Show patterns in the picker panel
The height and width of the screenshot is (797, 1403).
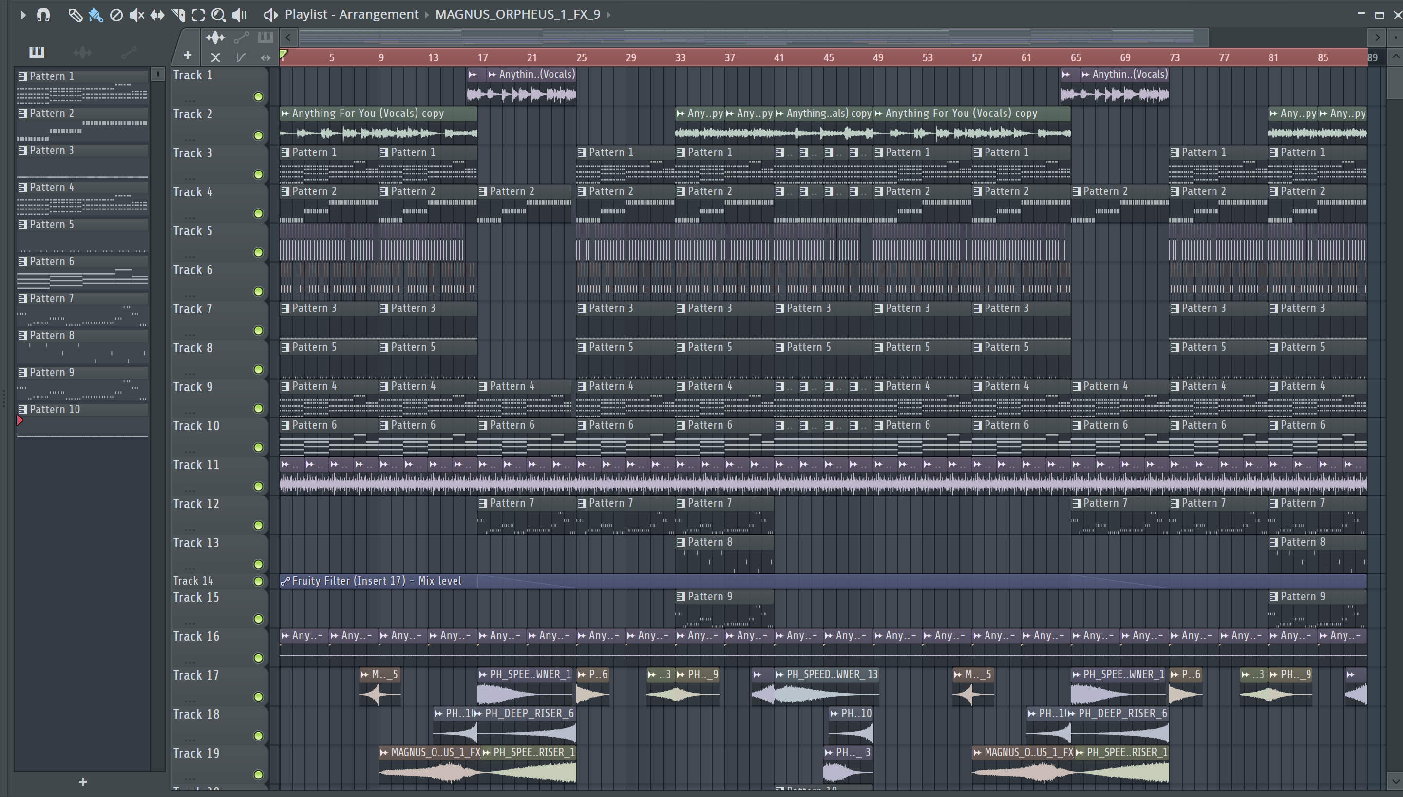37,52
